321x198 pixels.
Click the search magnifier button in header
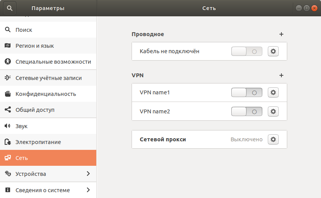[x=10, y=8]
